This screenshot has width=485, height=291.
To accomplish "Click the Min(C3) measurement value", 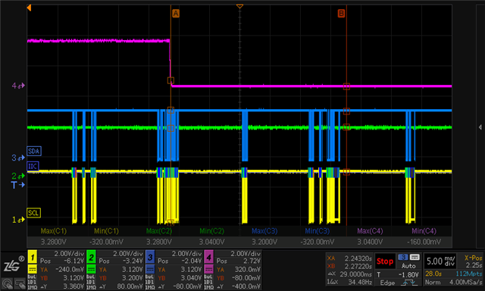I will pyautogui.click(x=318, y=242).
